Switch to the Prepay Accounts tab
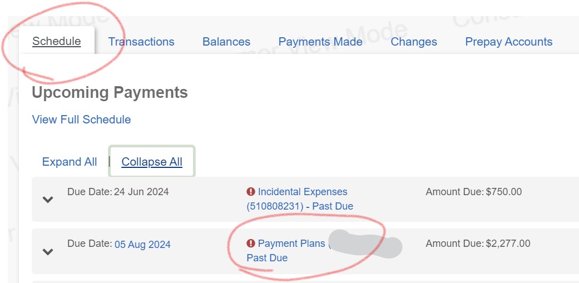Screen dimensions: 579x283 pyautogui.click(x=509, y=42)
